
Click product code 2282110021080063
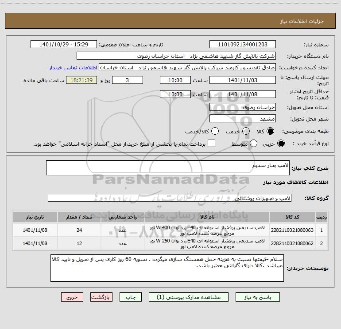click(292, 230)
